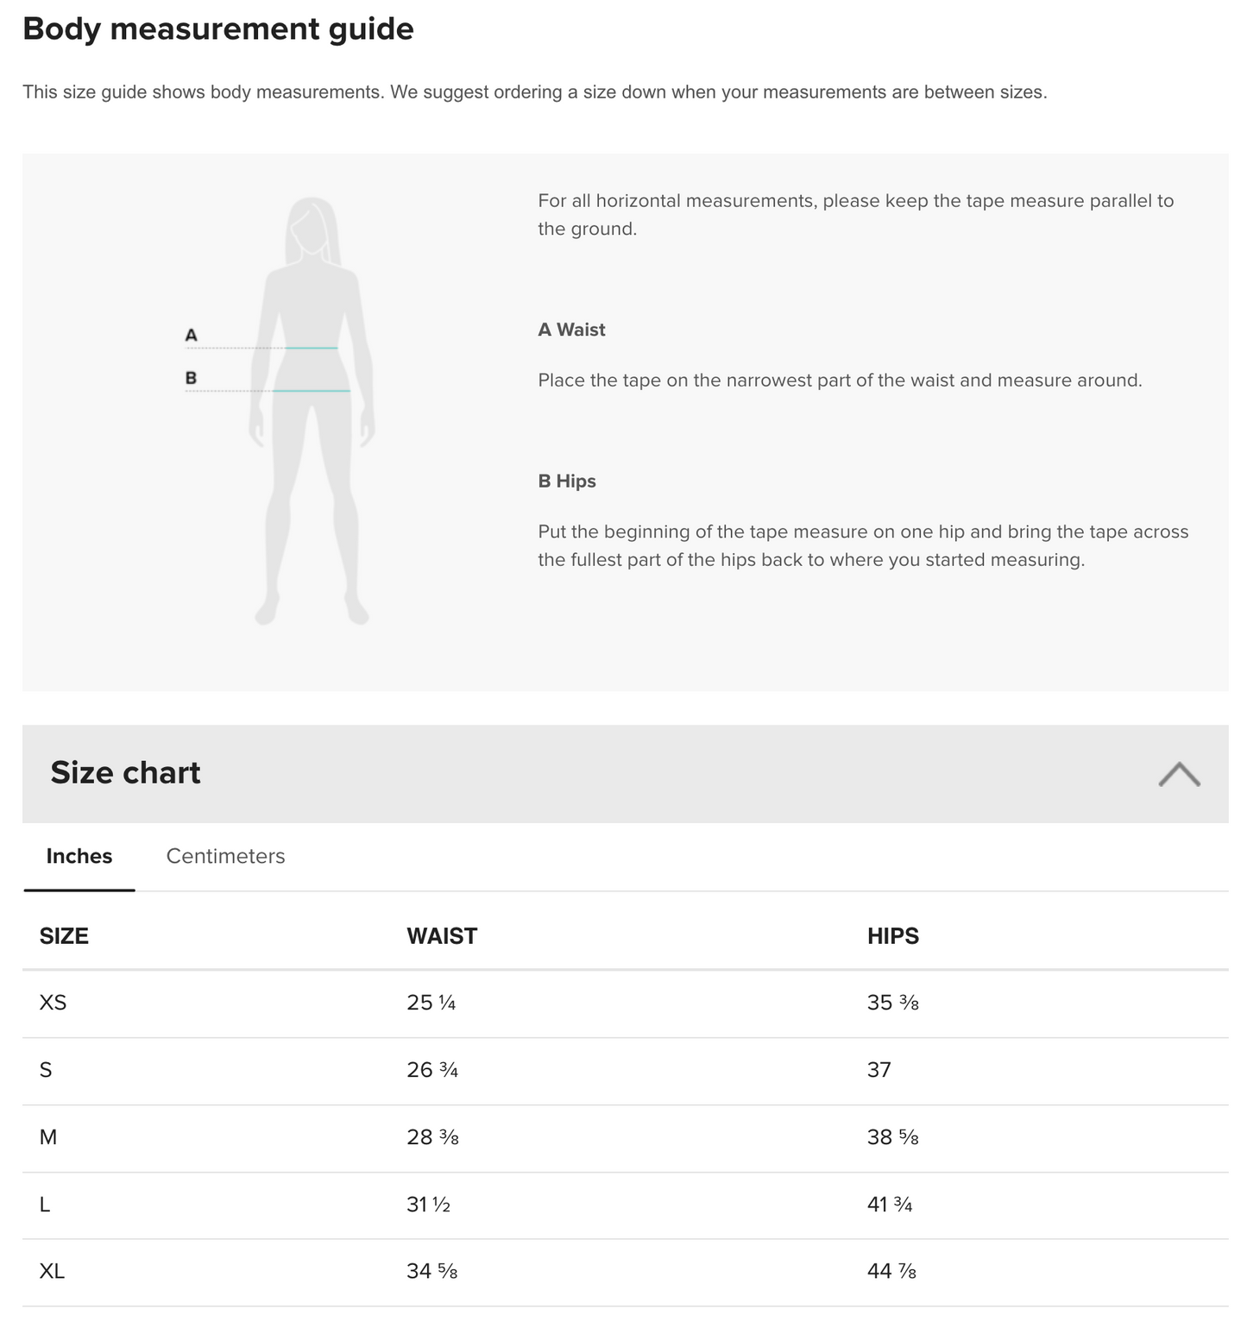The width and height of the screenshot is (1247, 1321).
Task: Click the L size label
Action: [x=44, y=1204]
